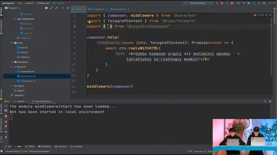Hide the Run tool window
This screenshot has height=155, width=277.
click(x=270, y=102)
